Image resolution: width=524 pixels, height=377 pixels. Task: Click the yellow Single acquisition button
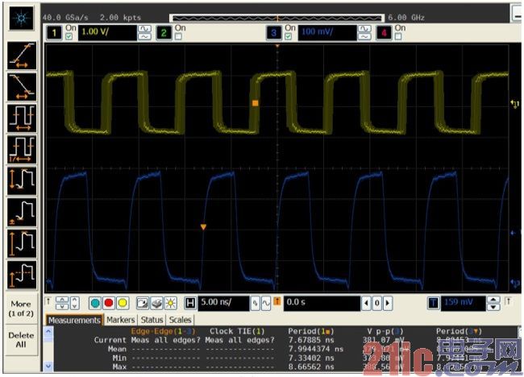pos(123,303)
